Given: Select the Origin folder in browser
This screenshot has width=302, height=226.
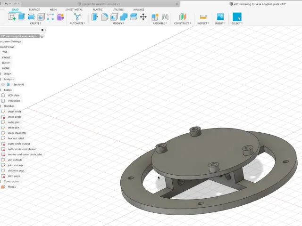Looking at the screenshot, I should click(x=8, y=73).
